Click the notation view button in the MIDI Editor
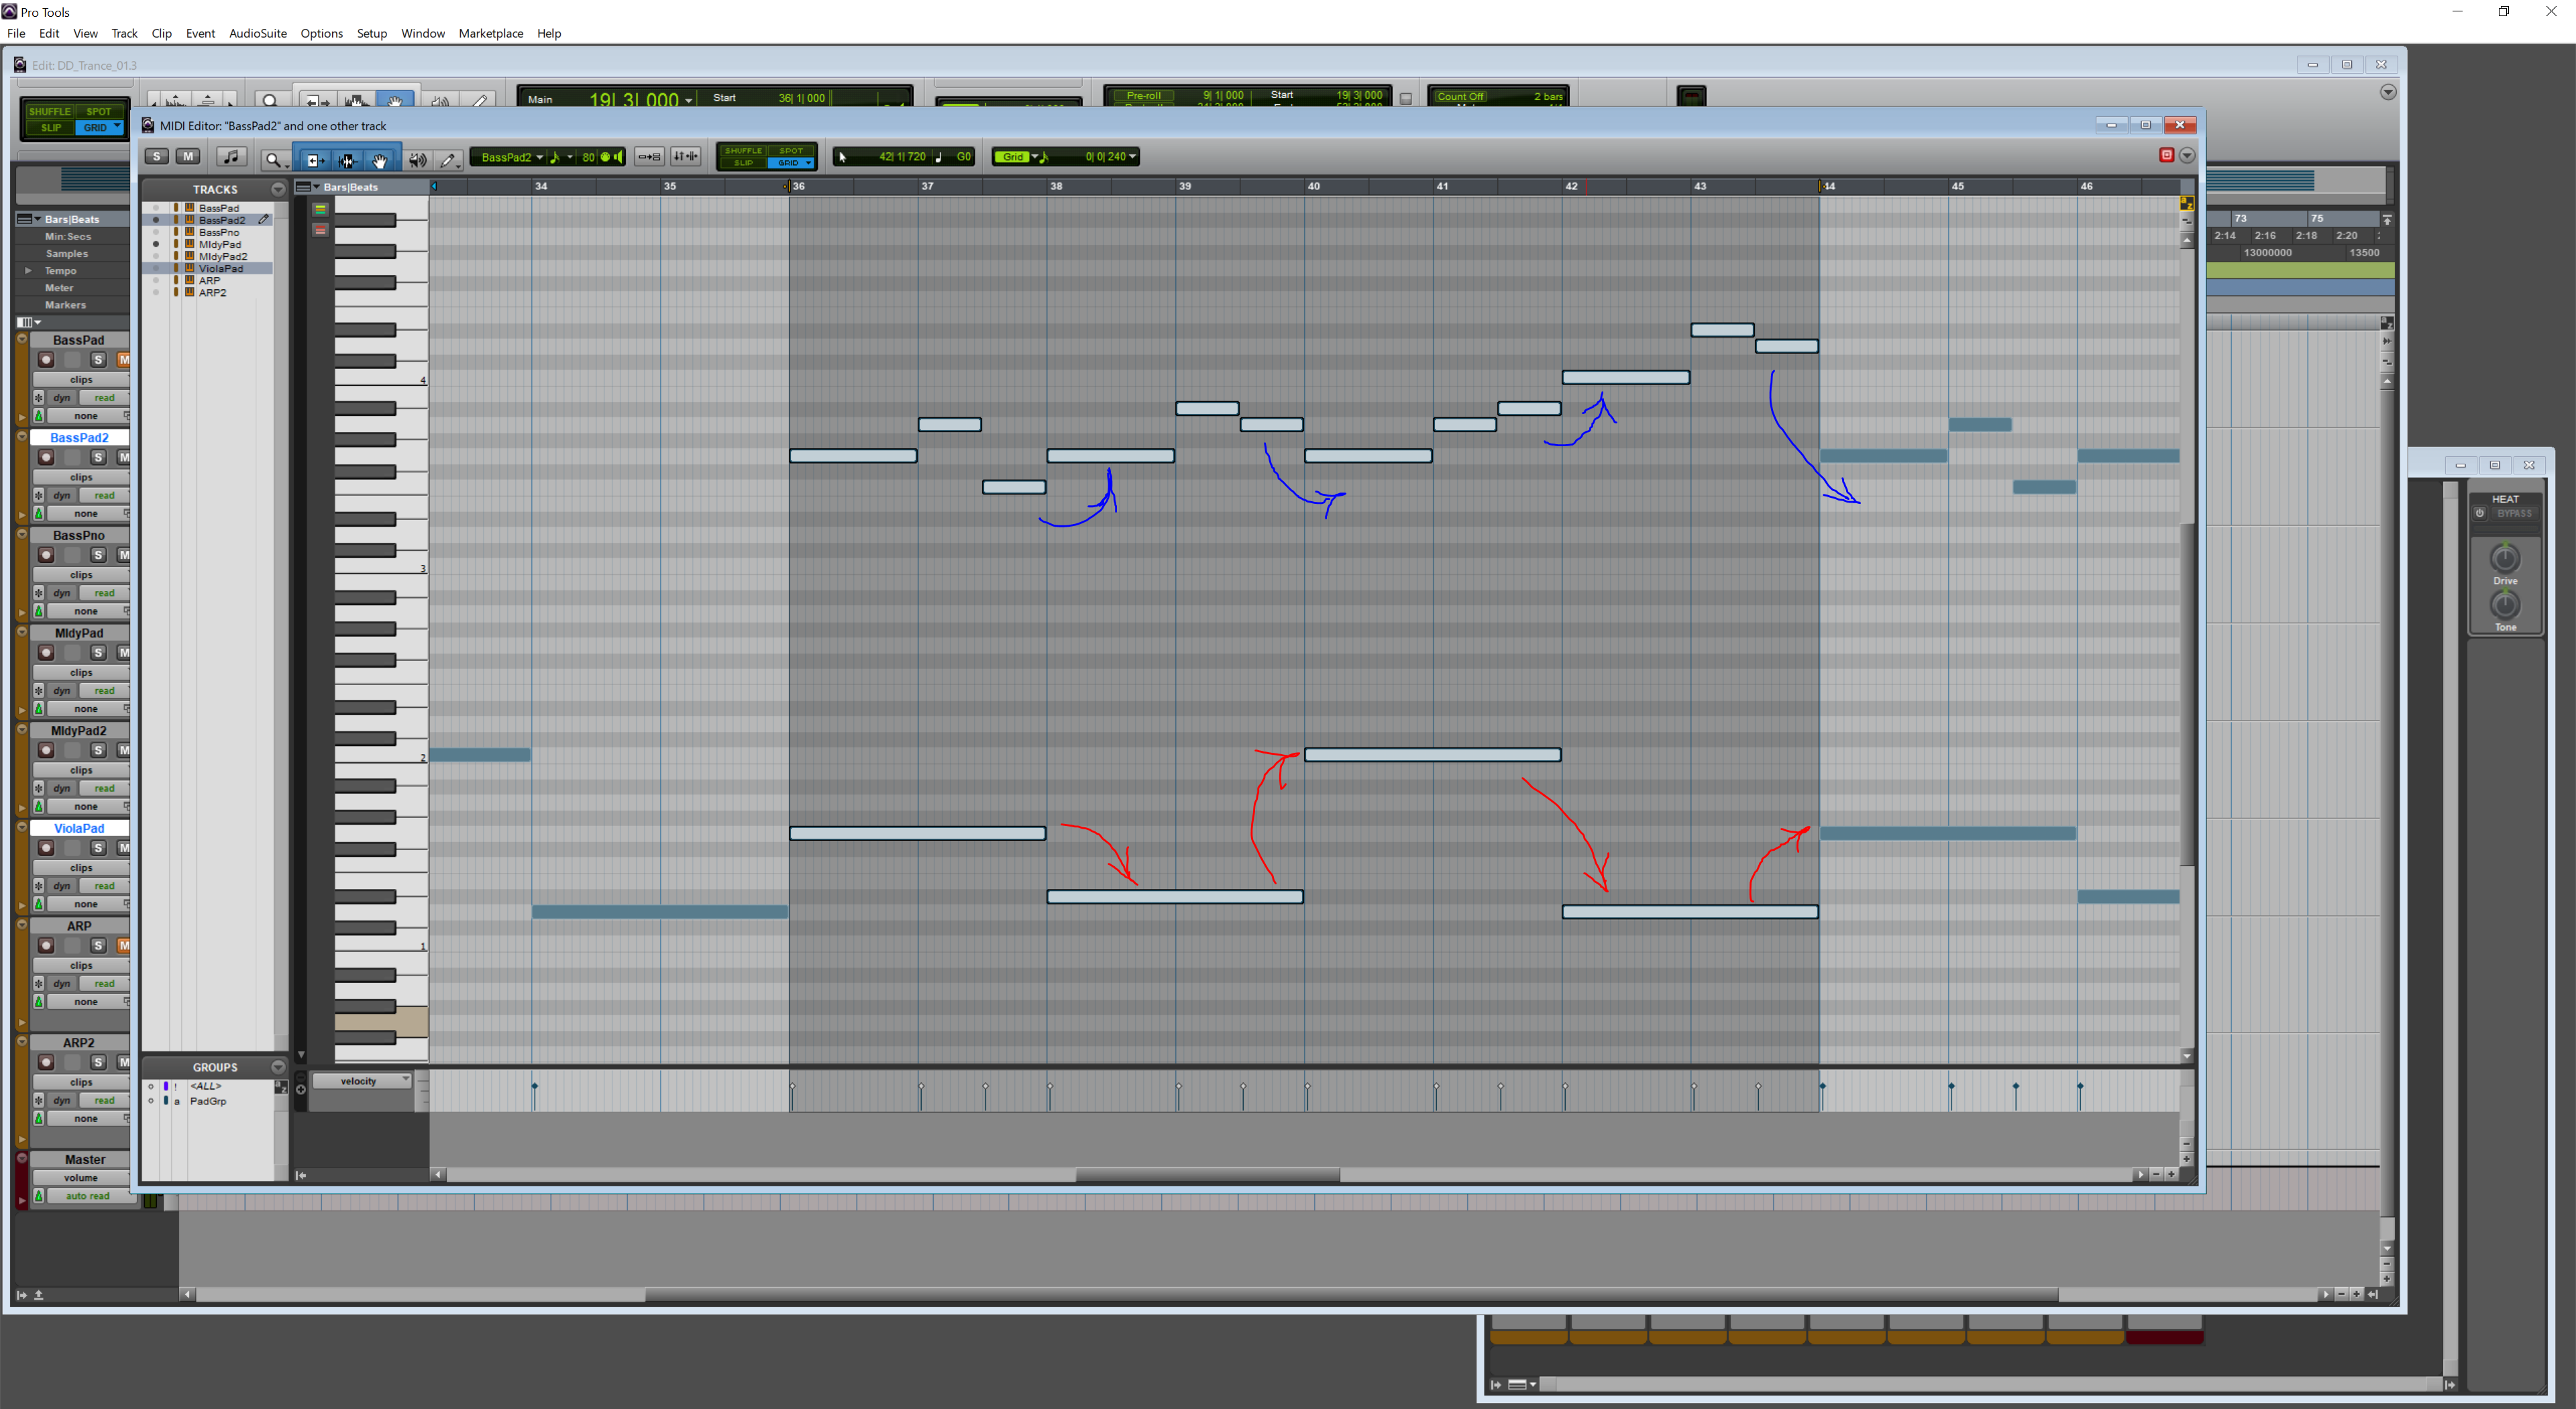This screenshot has width=2576, height=1409. [x=231, y=157]
